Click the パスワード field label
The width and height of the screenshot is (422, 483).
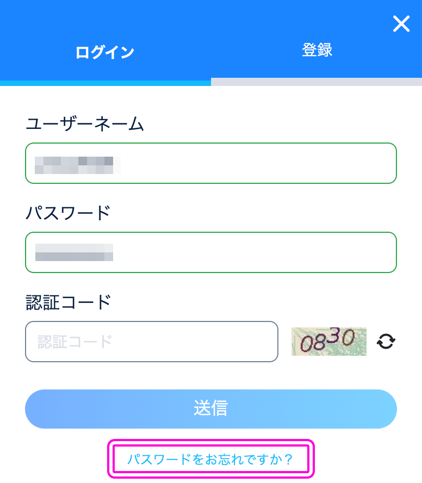point(68,213)
